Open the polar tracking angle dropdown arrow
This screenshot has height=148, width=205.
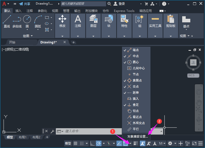(x=104, y=143)
